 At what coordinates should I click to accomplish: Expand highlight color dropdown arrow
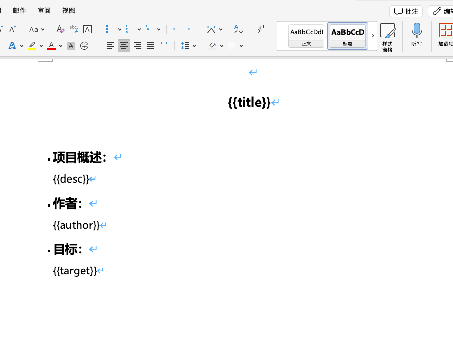[x=41, y=46]
